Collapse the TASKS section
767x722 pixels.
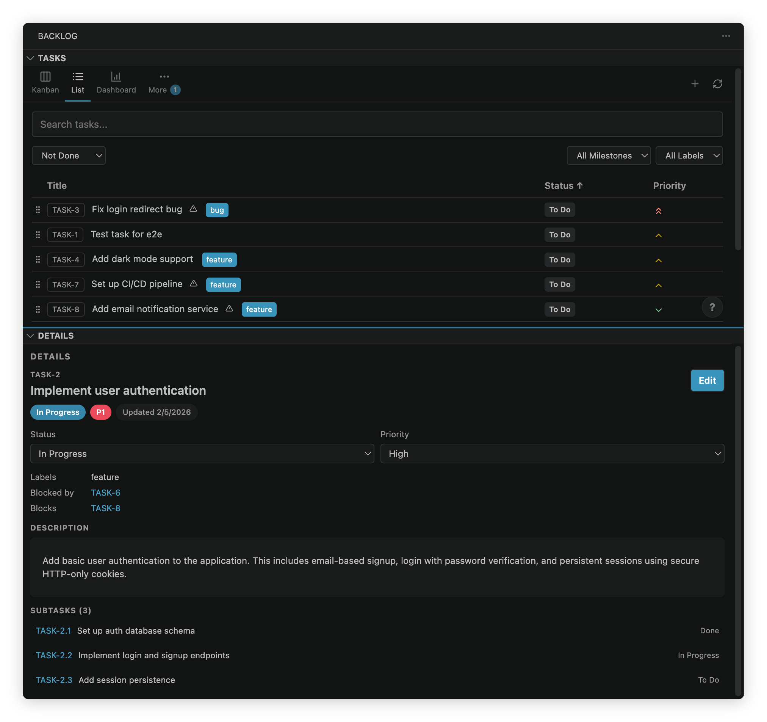30,58
